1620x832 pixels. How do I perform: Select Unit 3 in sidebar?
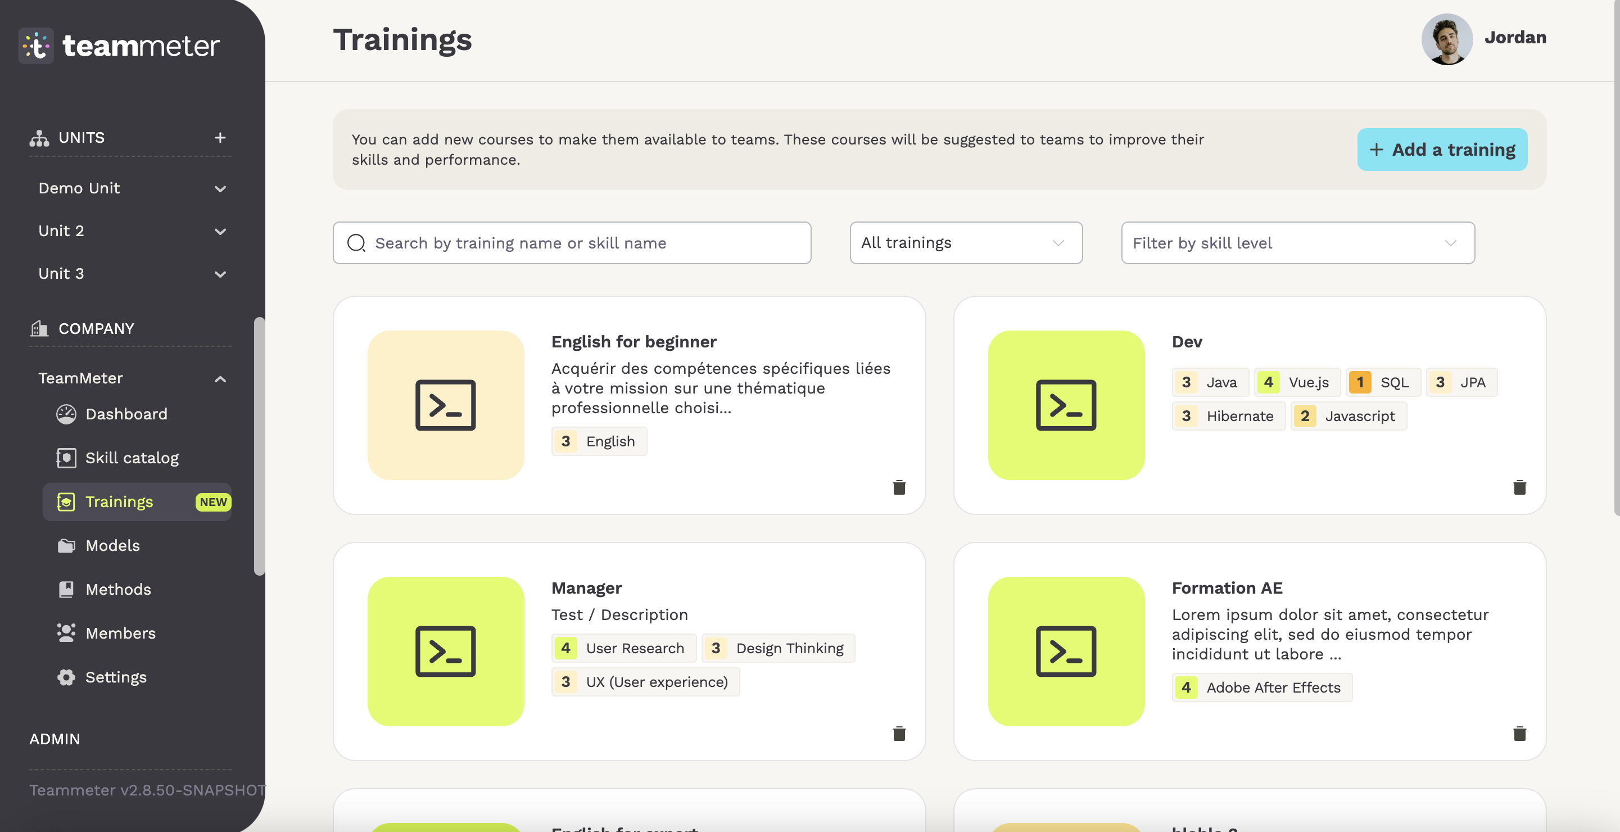[x=61, y=274]
